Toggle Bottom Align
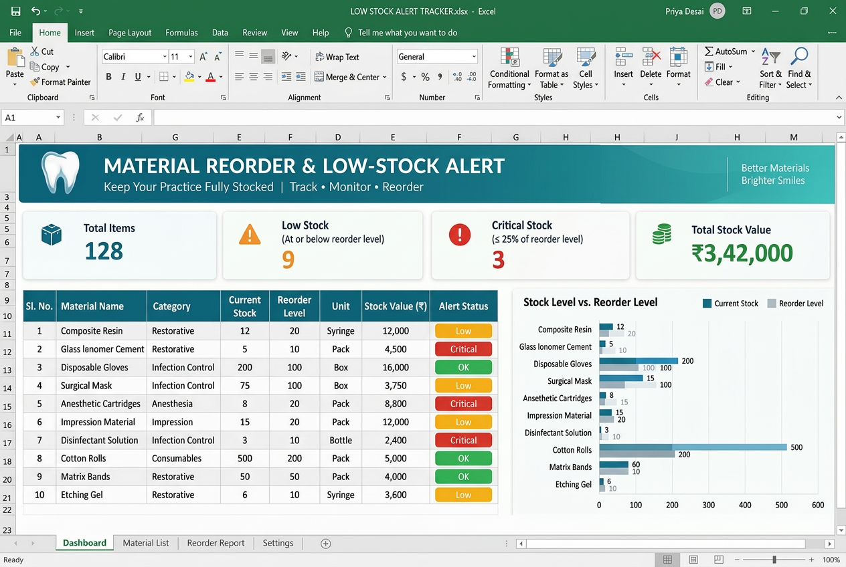Image resolution: width=846 pixels, height=567 pixels. pyautogui.click(x=268, y=57)
